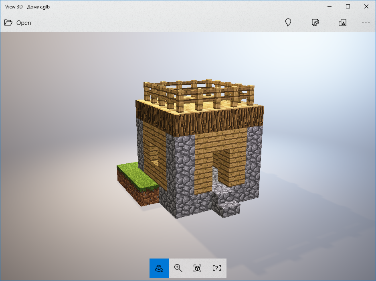Reset view with the framed cube icon
Screen dimensions: 376x281
(197, 268)
